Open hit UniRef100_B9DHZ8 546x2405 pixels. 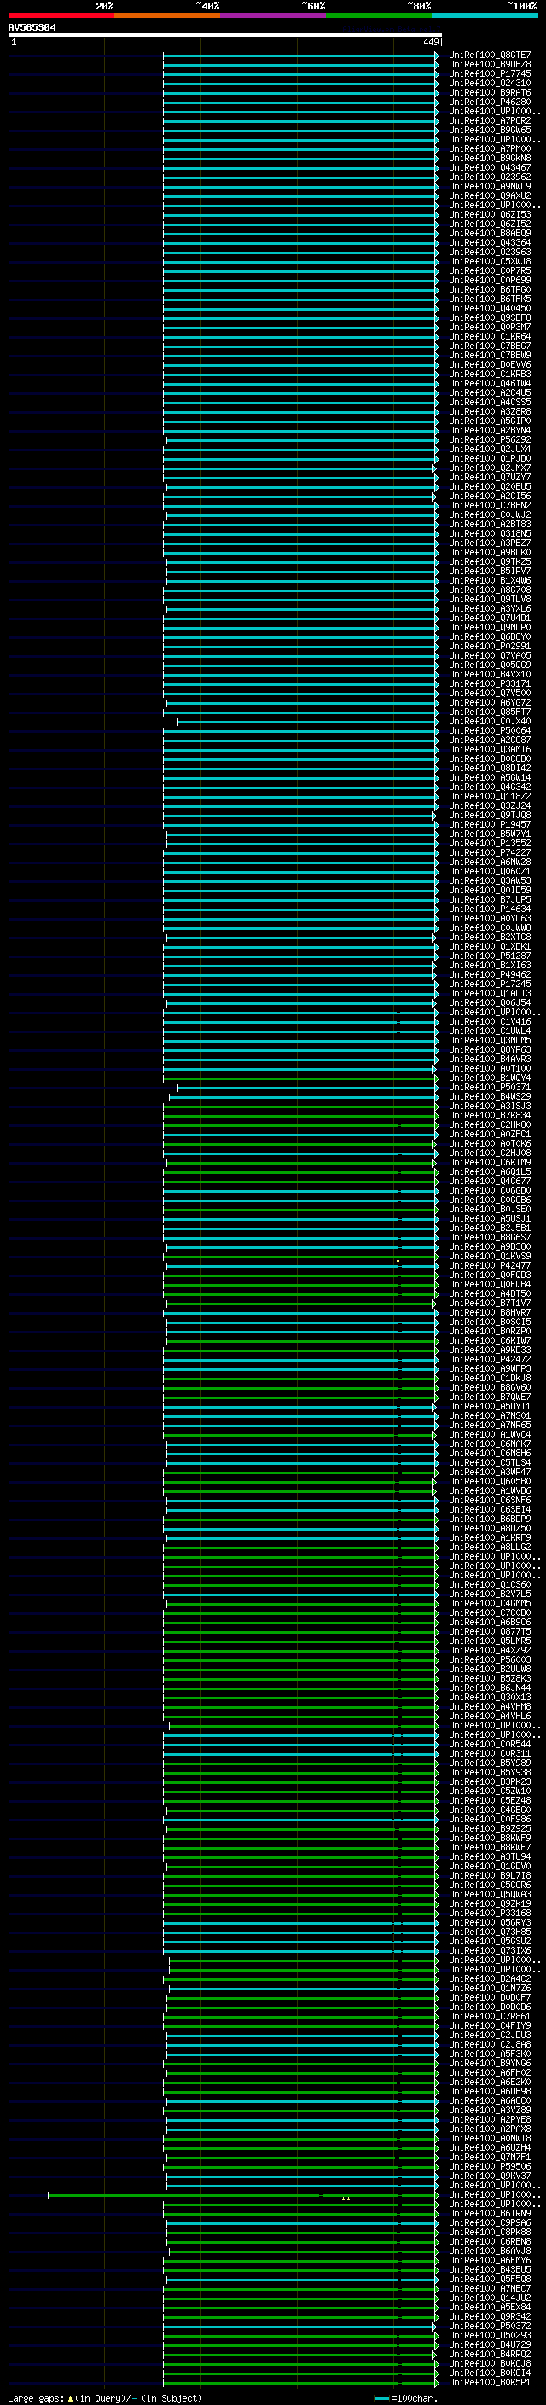tap(490, 65)
